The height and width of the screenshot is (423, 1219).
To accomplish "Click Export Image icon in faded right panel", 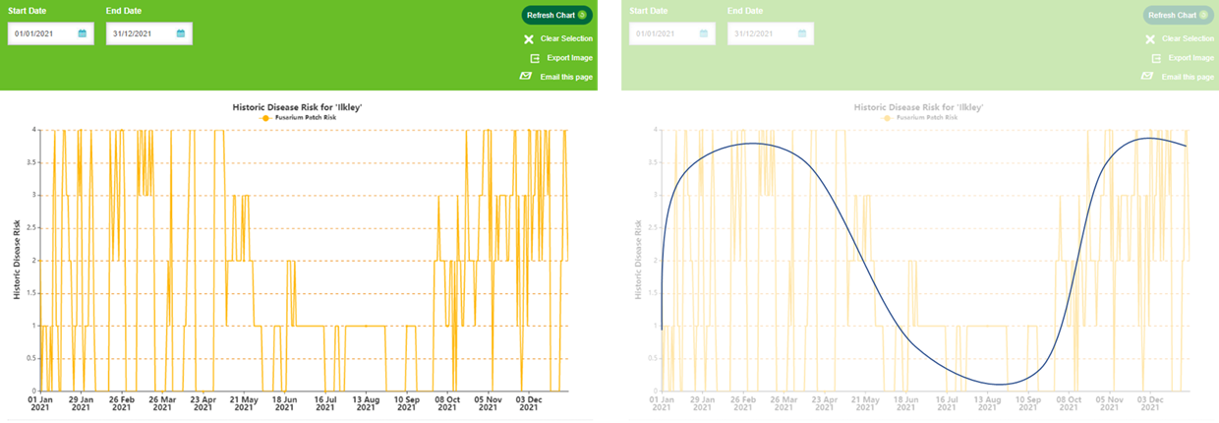I will 1156,58.
